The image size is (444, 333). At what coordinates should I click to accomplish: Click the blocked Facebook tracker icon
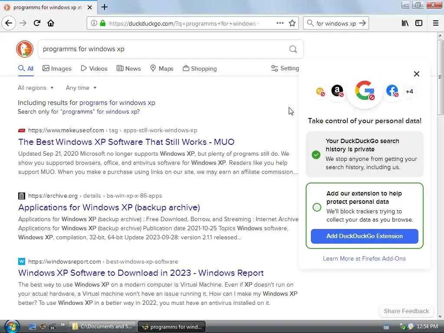(392, 91)
